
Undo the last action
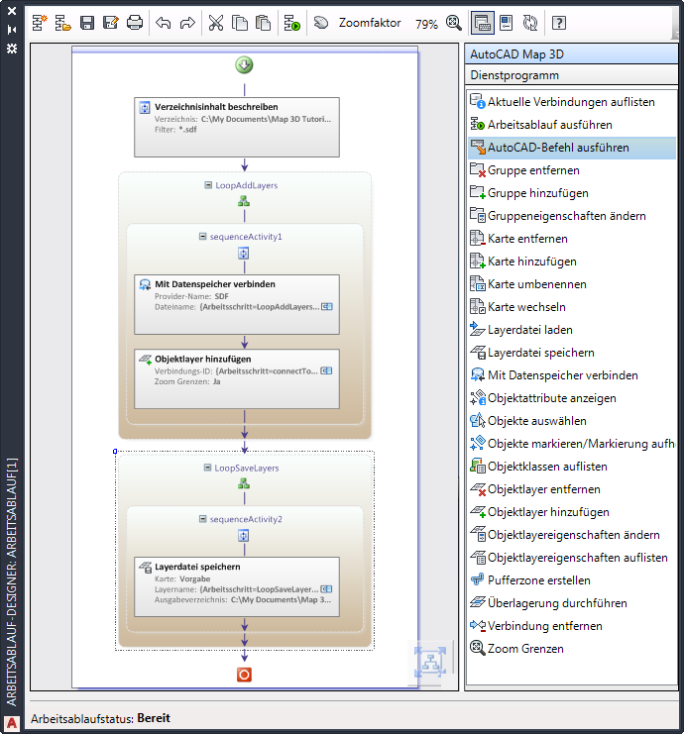coord(163,23)
